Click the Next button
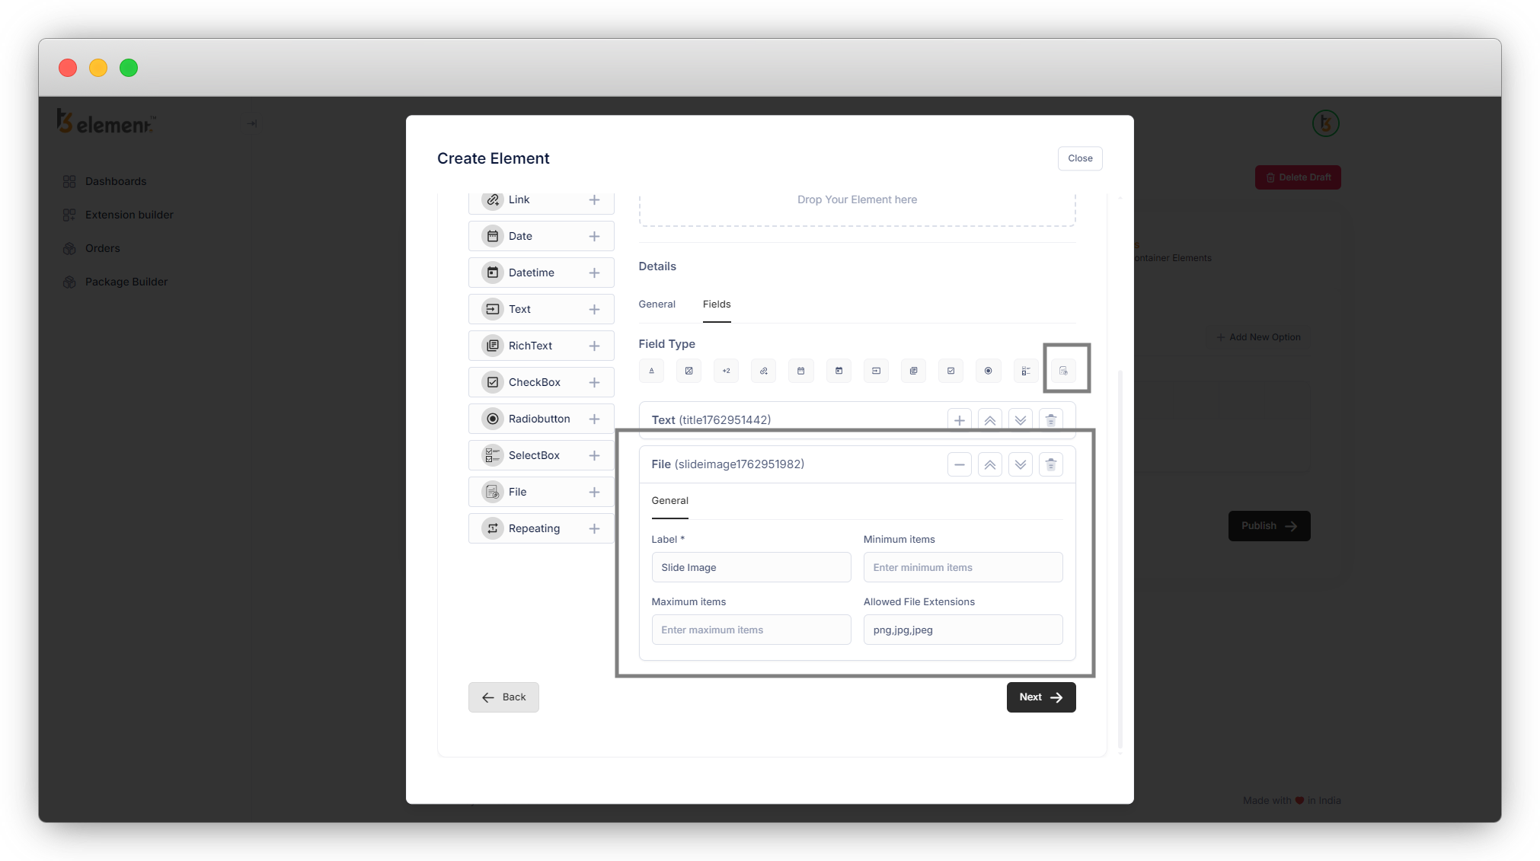 pyautogui.click(x=1040, y=697)
